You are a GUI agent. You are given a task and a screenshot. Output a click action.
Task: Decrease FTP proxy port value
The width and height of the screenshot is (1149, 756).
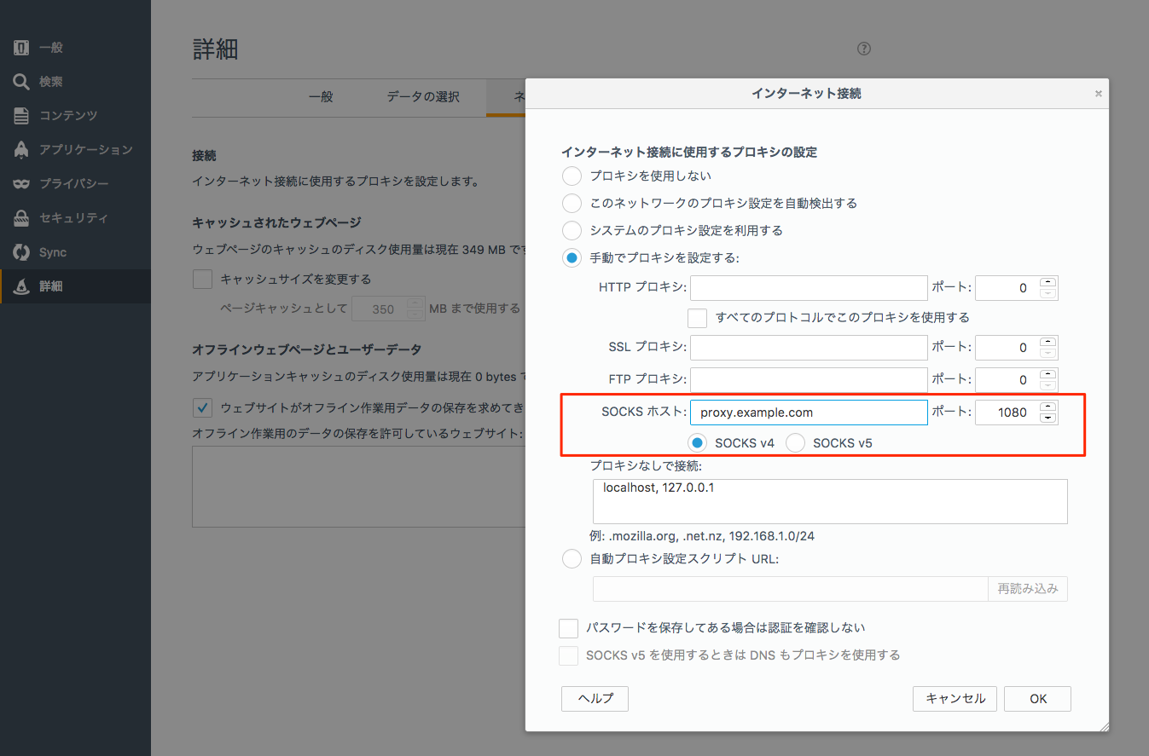coord(1049,385)
